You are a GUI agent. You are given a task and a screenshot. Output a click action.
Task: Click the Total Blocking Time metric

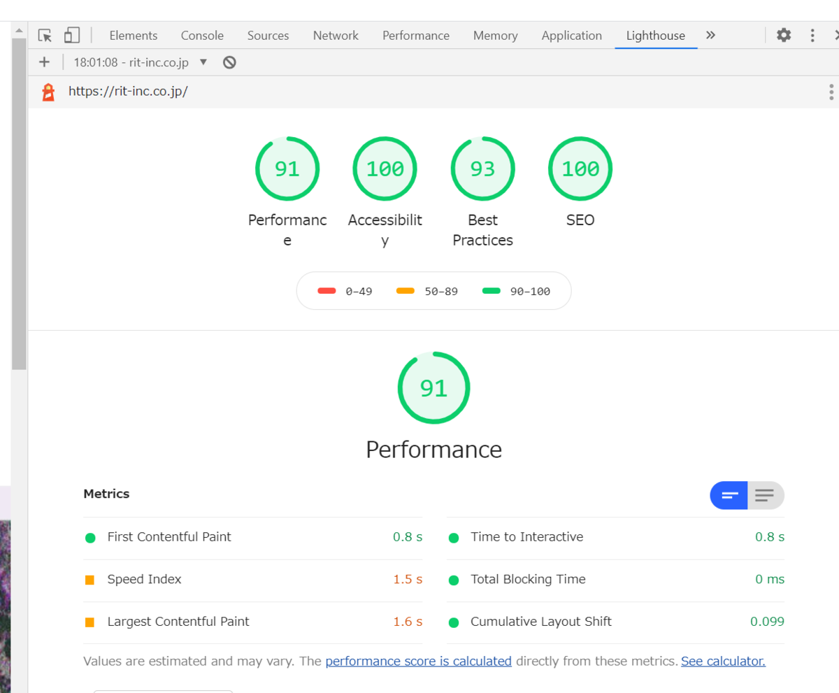[x=615, y=579]
